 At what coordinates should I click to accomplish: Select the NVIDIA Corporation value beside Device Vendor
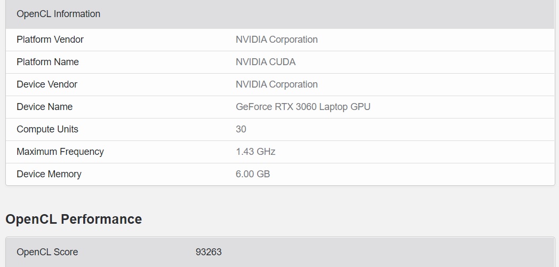click(276, 84)
